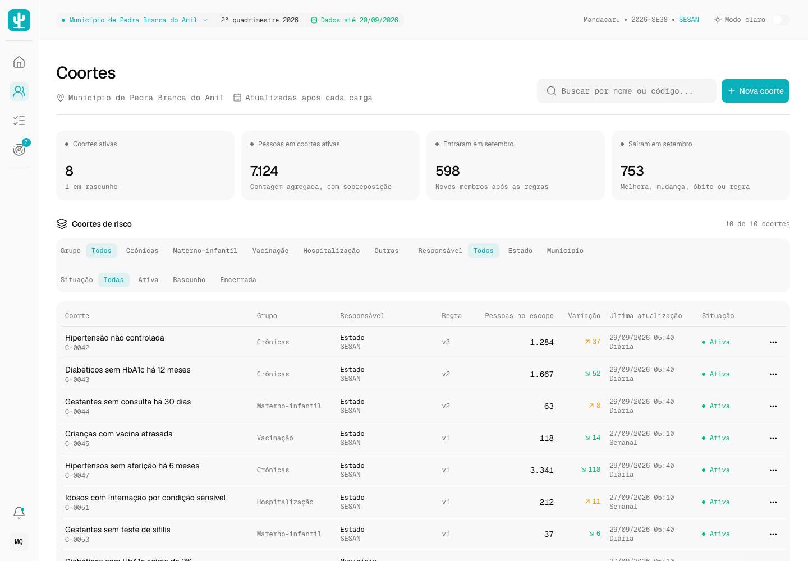
Task: Select Situação filter Rascunho
Action: coord(189,280)
